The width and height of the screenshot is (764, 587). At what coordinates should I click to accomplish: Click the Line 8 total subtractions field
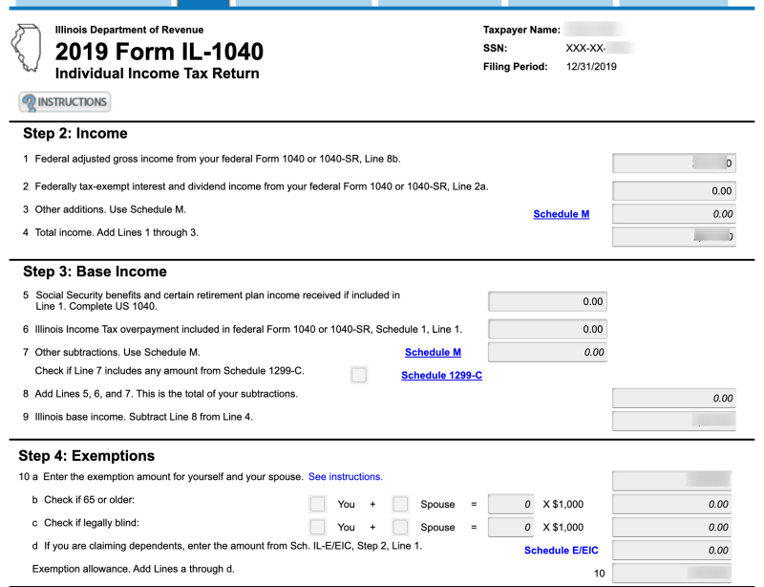(674, 398)
